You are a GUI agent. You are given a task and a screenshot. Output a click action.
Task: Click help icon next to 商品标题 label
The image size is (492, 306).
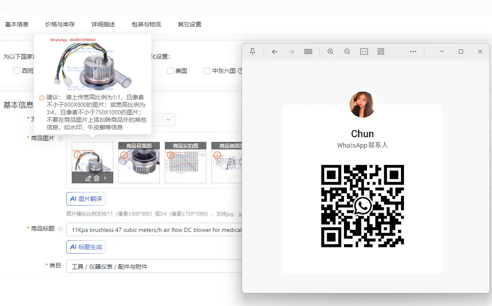coord(60,229)
